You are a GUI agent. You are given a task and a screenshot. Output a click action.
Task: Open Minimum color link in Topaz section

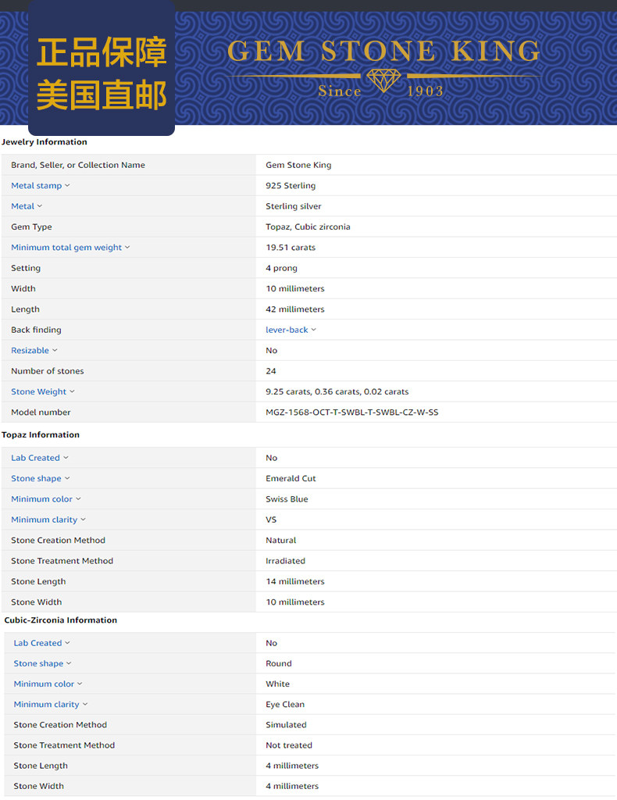point(42,499)
